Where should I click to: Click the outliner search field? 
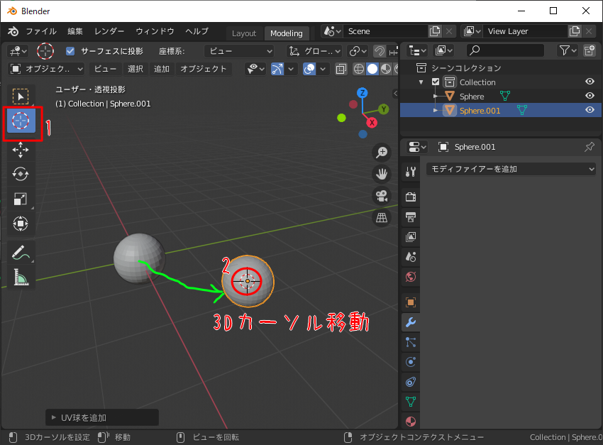pyautogui.click(x=505, y=50)
